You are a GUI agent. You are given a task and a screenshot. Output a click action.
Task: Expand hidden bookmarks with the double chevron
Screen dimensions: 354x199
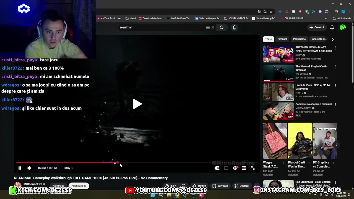point(326,19)
